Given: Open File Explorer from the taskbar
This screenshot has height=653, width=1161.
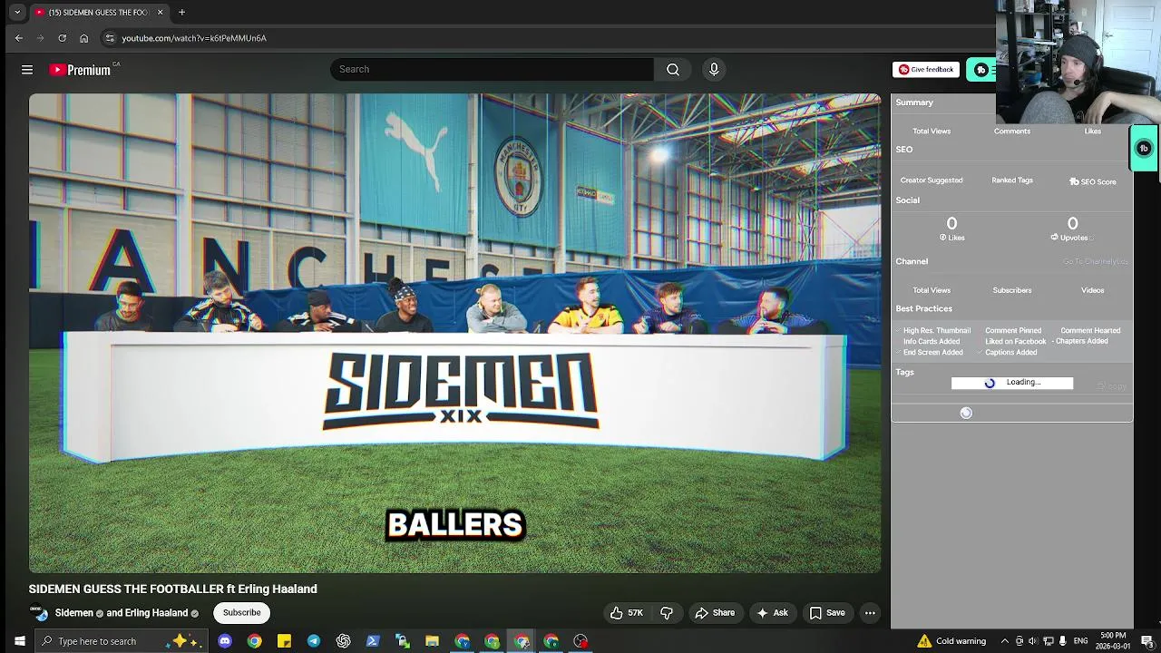Looking at the screenshot, I should (433, 641).
